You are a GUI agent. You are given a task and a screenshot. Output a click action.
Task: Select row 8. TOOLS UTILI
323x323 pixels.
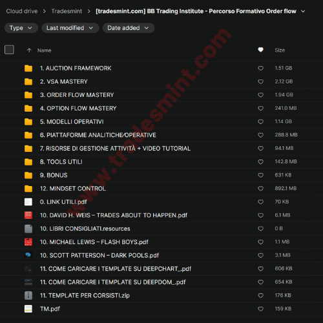click(x=161, y=161)
